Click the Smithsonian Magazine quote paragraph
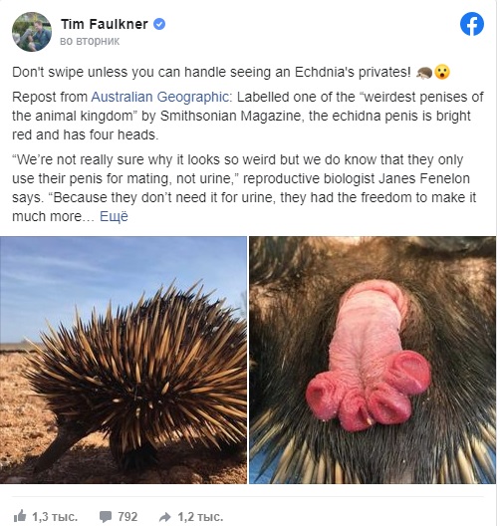Screen dimensions: 500x526 [248, 116]
